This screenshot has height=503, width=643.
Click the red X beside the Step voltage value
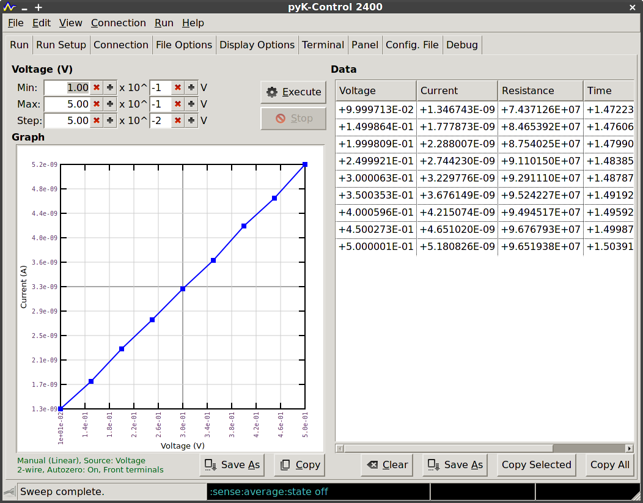97,120
